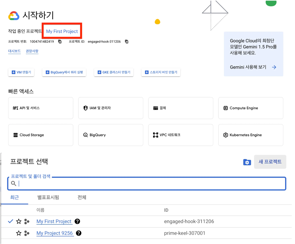This screenshot has height=244, width=295.
Task: Open the IAM 및 관리자 card
Action: (110, 108)
